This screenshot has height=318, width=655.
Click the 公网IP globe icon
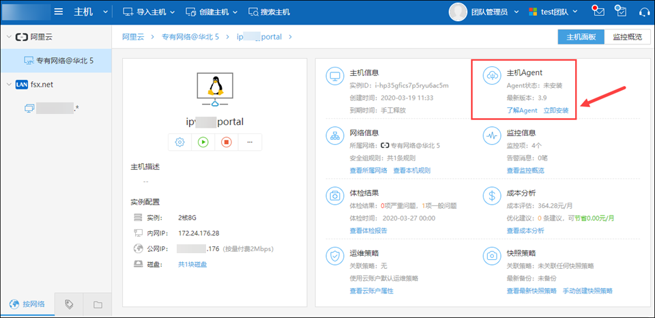pyautogui.click(x=139, y=248)
